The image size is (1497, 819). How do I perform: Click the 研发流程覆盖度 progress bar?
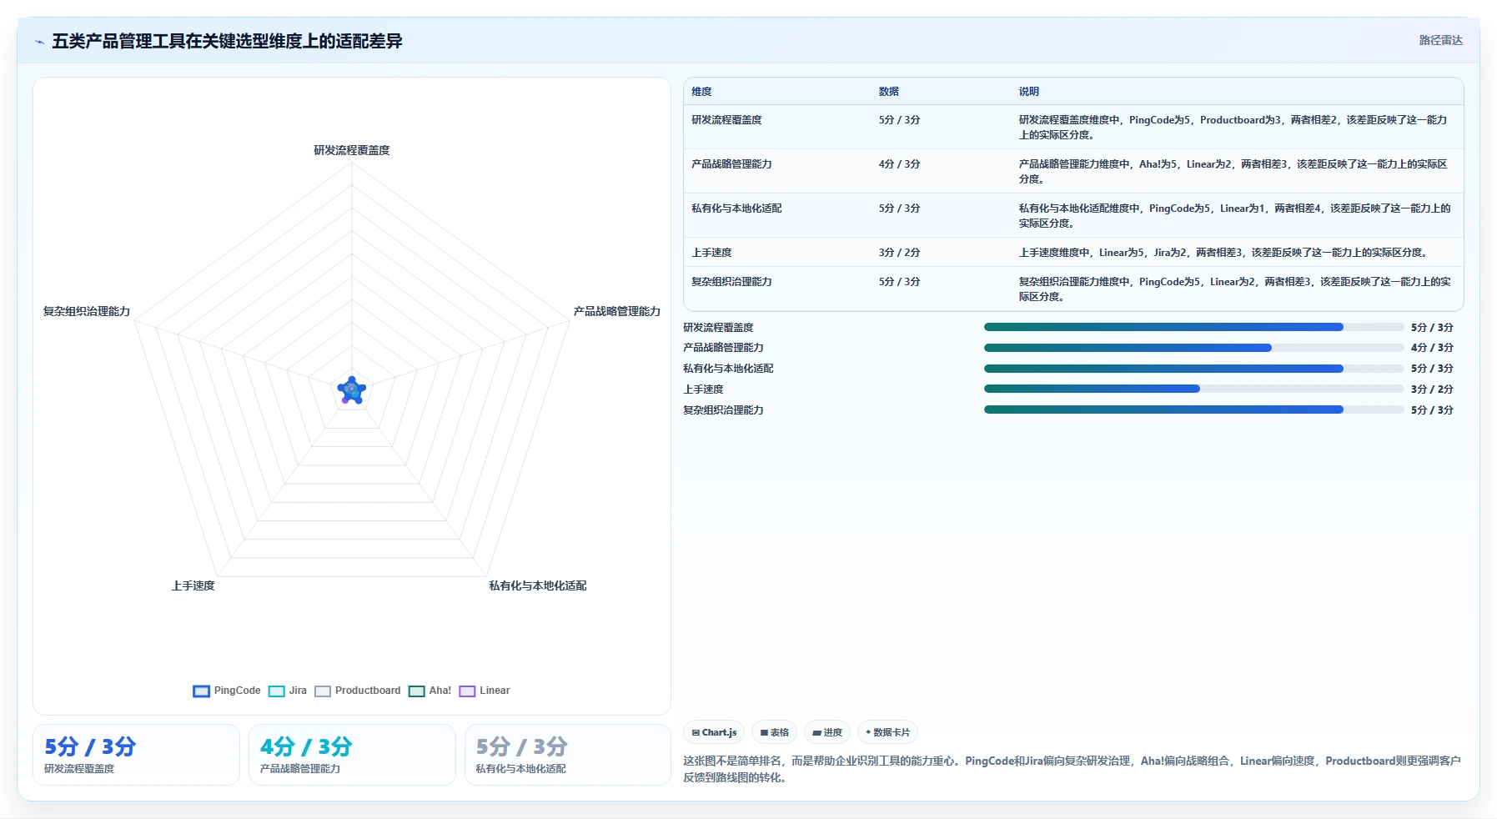click(1193, 327)
